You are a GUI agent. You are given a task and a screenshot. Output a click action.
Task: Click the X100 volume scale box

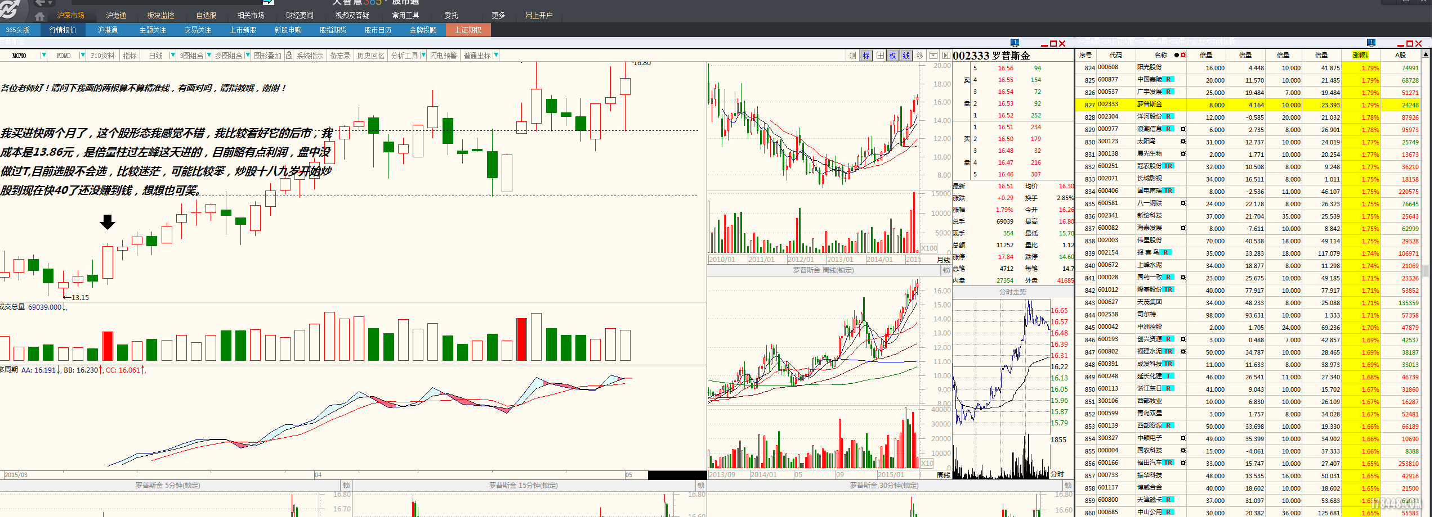tap(929, 248)
